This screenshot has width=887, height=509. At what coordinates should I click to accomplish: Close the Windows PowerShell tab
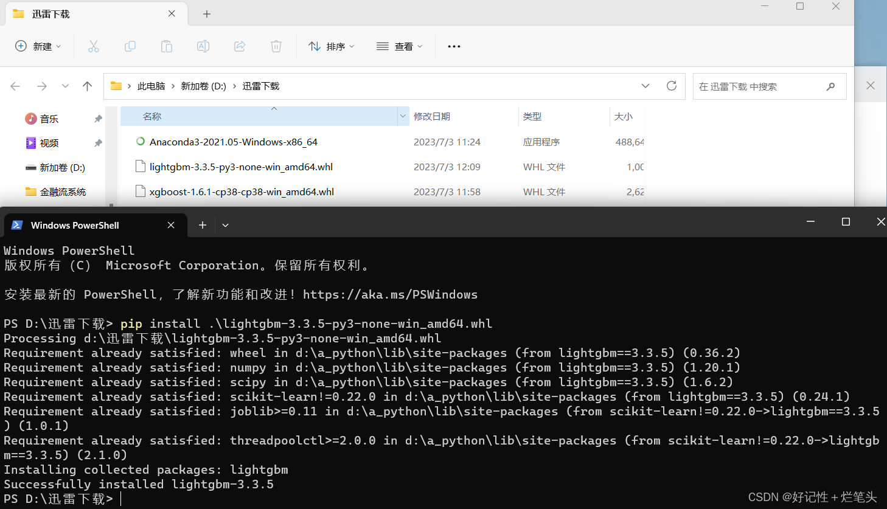pyautogui.click(x=171, y=225)
